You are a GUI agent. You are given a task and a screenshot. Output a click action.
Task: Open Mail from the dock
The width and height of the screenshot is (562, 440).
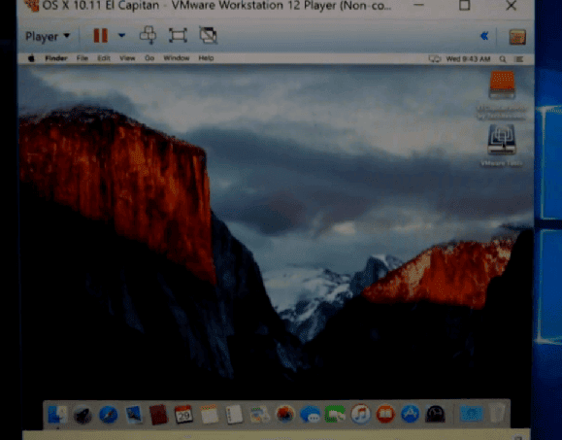pyautogui.click(x=134, y=415)
